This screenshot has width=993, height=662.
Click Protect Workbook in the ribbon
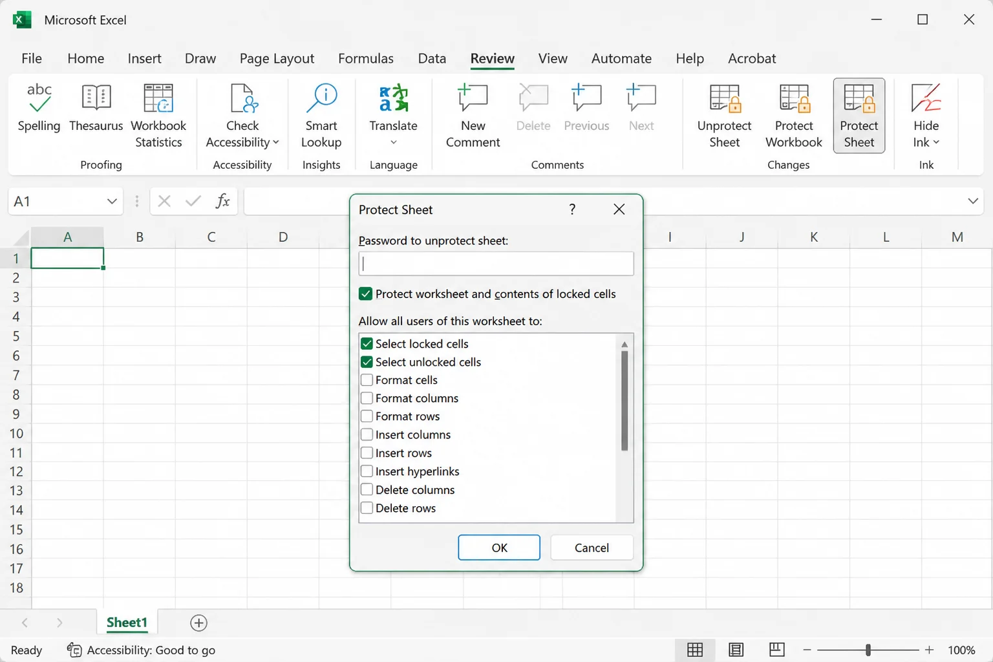point(794,116)
